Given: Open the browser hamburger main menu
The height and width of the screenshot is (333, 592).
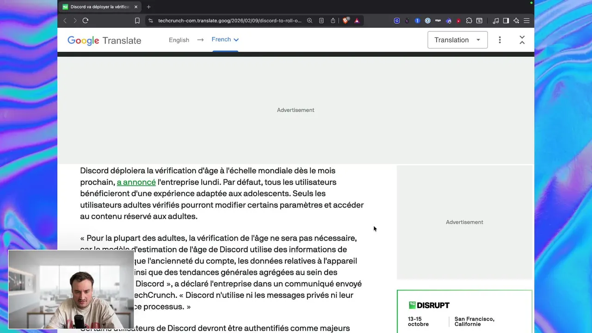Looking at the screenshot, I should click(x=526, y=21).
